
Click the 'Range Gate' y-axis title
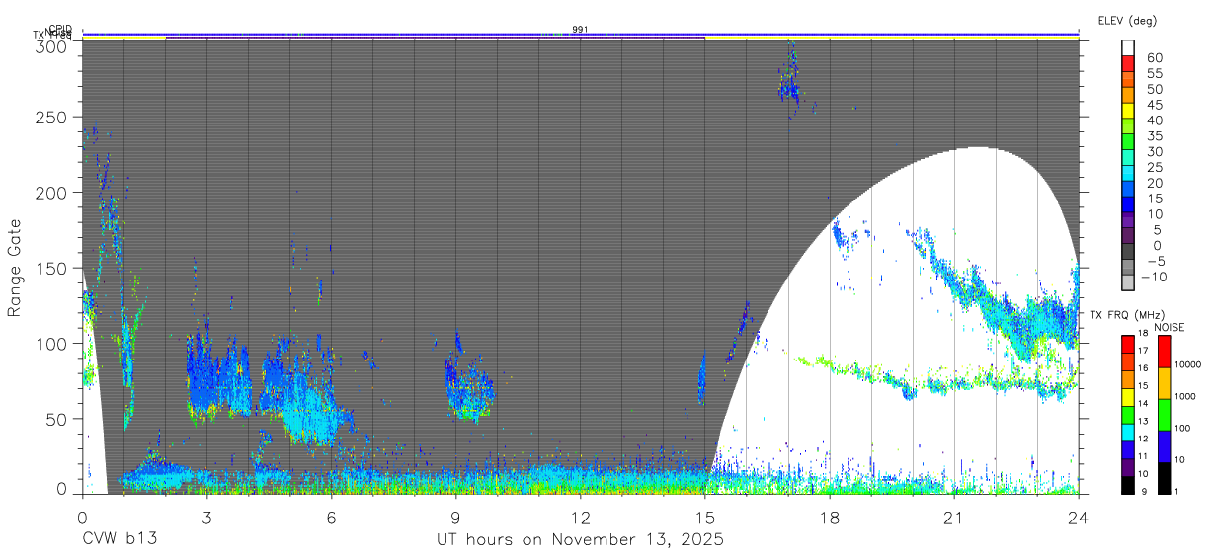16,270
